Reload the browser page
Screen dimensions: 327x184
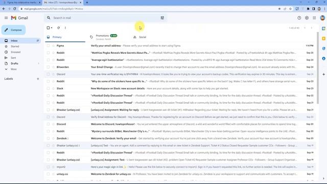point(15,9)
